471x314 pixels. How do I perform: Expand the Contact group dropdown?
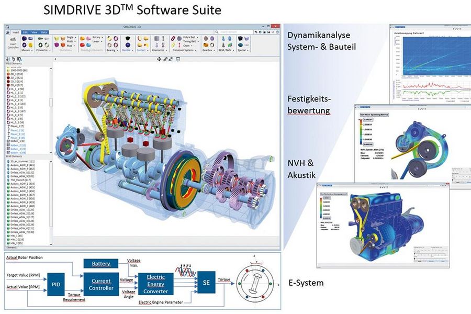tap(142, 50)
